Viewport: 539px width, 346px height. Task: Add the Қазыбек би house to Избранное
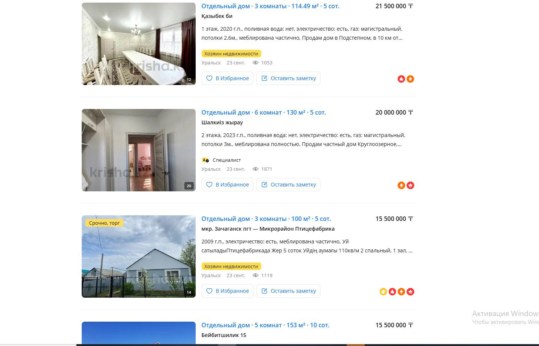click(228, 78)
